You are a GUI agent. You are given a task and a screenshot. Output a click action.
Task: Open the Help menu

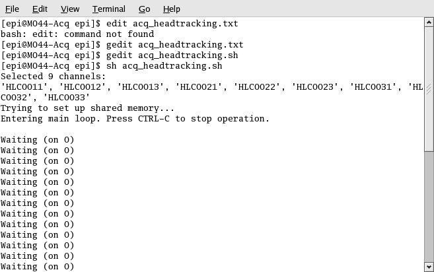tap(171, 9)
